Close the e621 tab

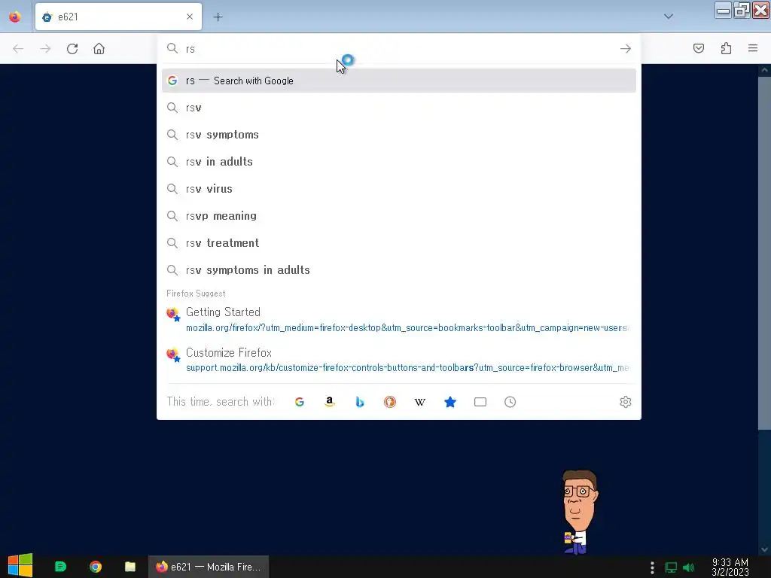click(190, 17)
